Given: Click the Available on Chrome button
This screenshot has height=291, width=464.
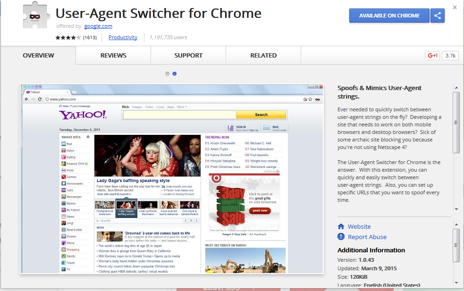Looking at the screenshot, I should coord(389,16).
